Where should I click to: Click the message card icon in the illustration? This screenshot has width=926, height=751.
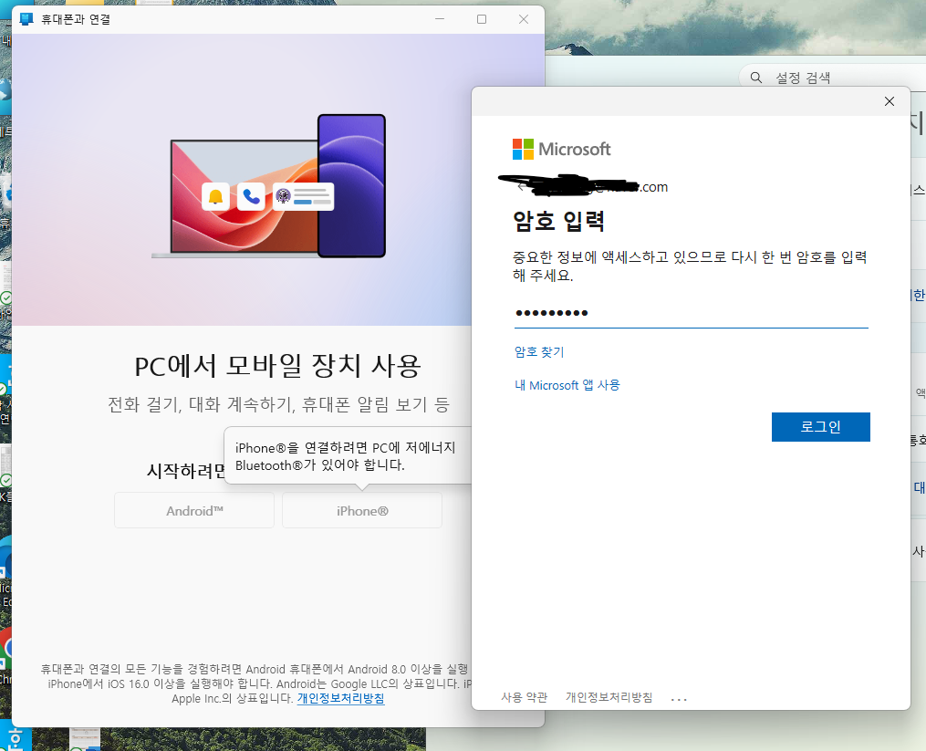pos(304,197)
